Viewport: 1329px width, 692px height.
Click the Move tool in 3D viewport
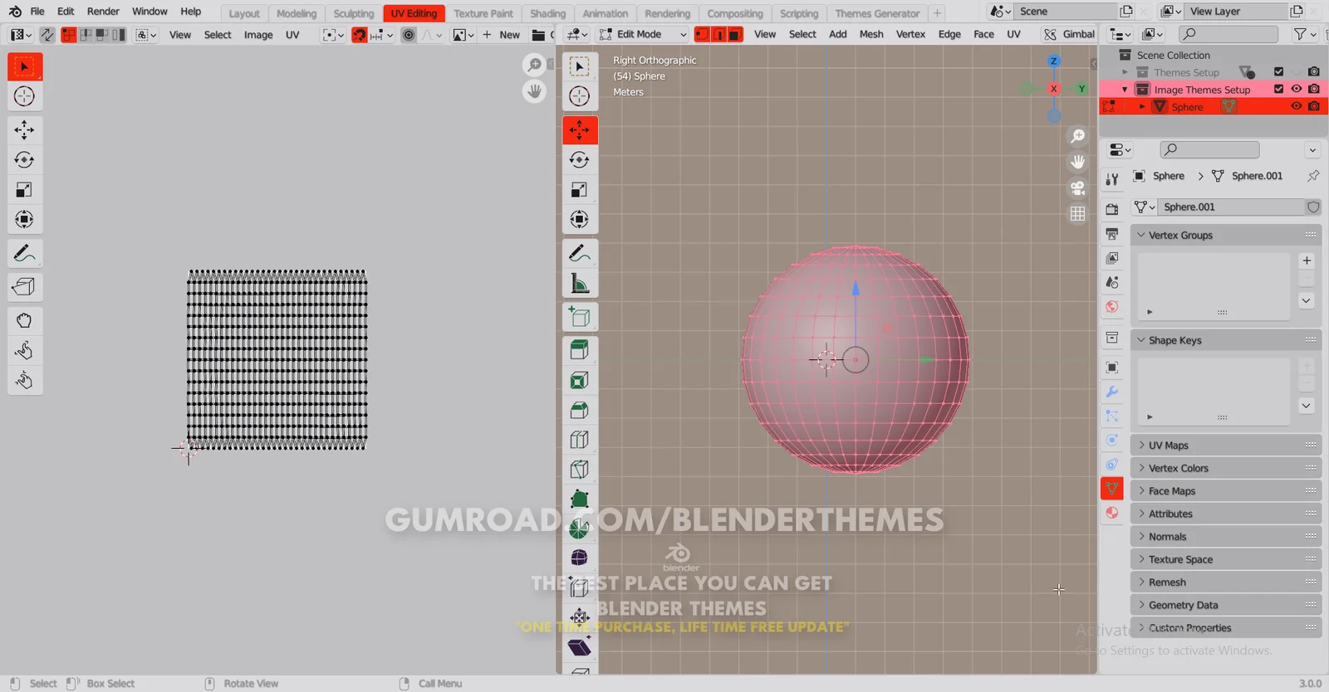pyautogui.click(x=580, y=130)
